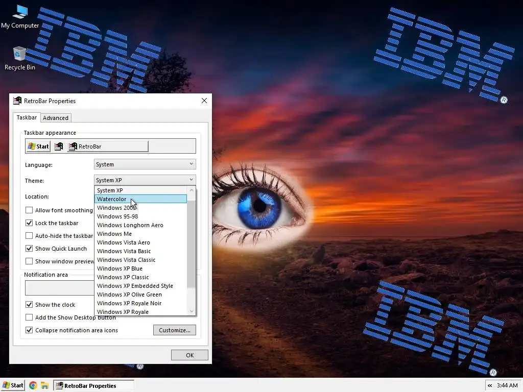523x392 pixels.
Task: Select Windows XP Embedded Style theme
Action: pyautogui.click(x=141, y=286)
